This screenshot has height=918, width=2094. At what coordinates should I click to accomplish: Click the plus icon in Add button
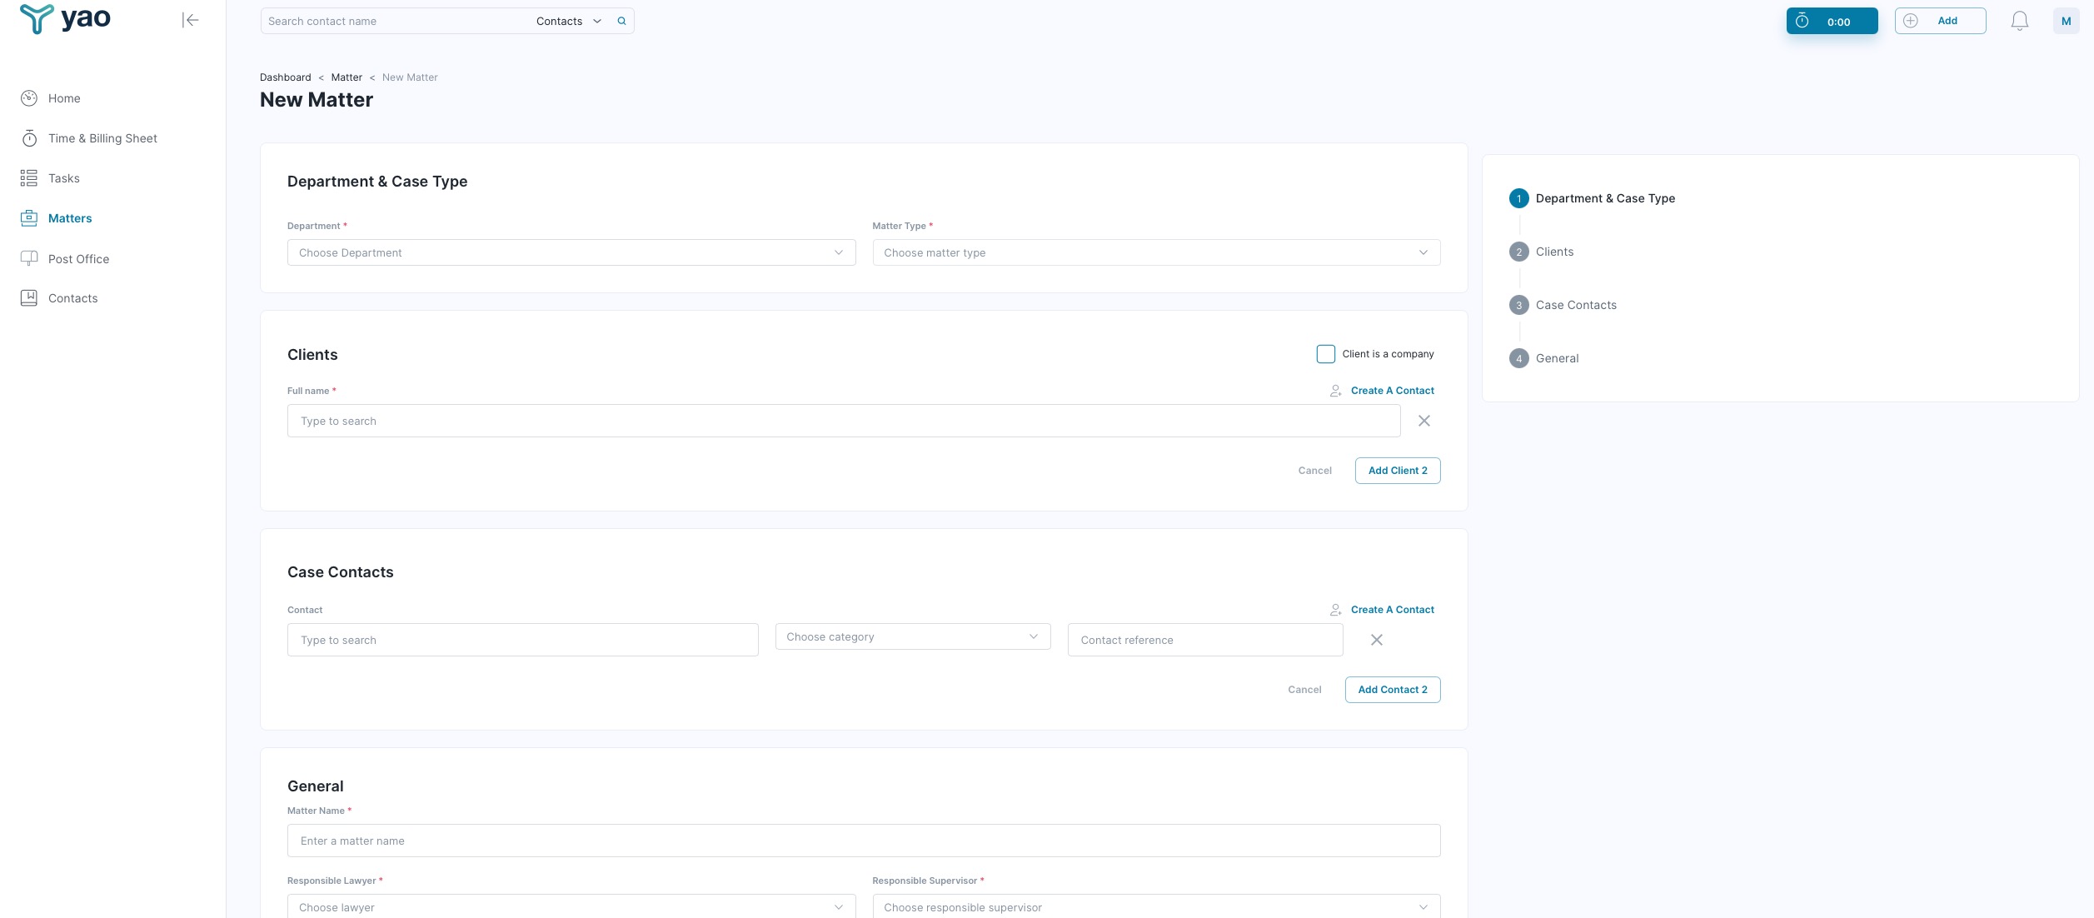[x=1911, y=21]
